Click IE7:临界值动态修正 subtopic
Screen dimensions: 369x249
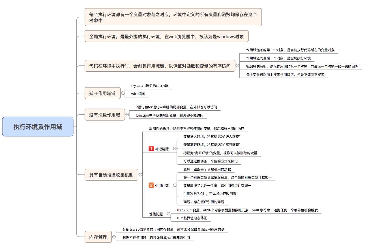click(x=192, y=218)
